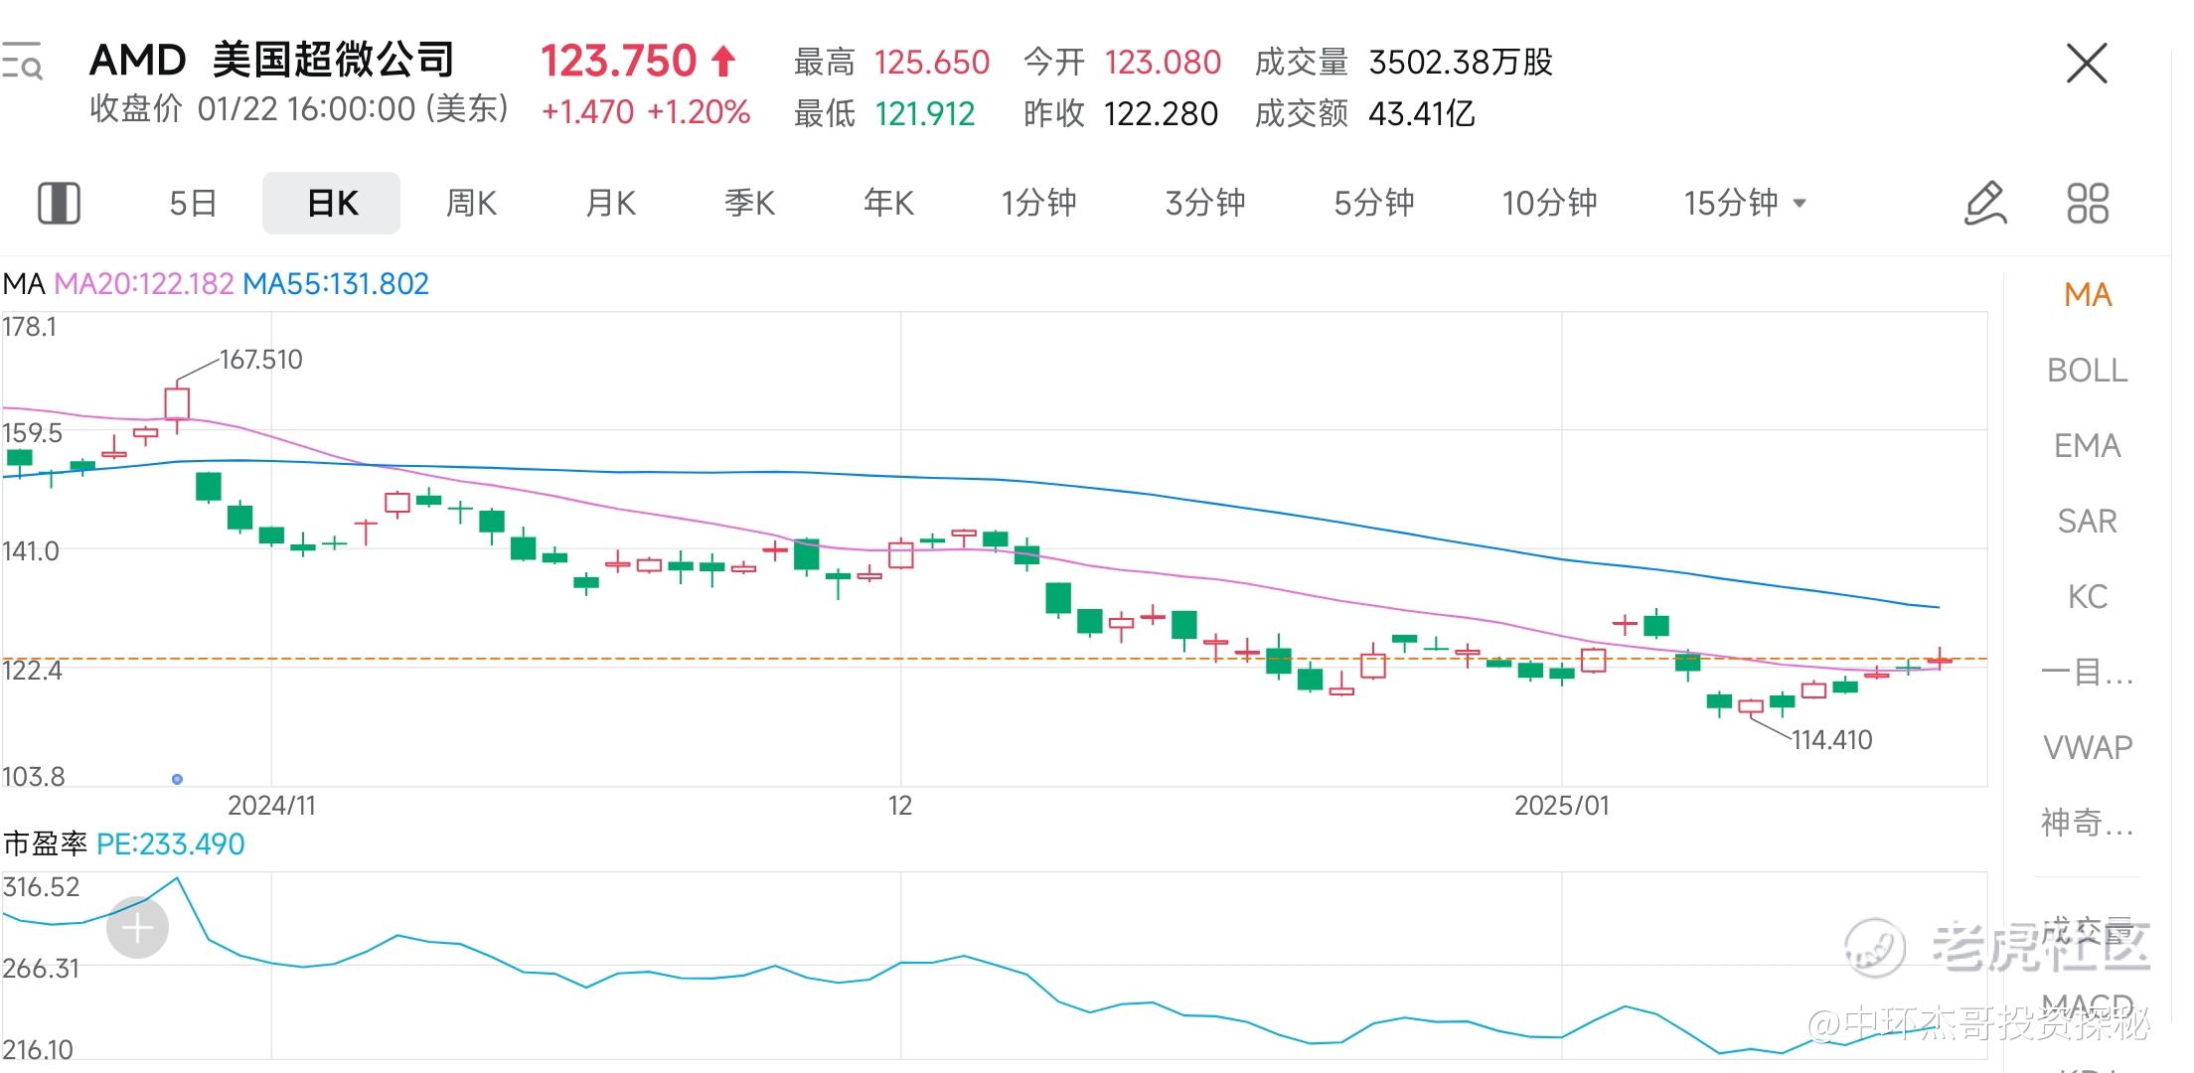The height and width of the screenshot is (1073, 2194).
Task: Open the drawing pencil tool
Action: (1985, 203)
